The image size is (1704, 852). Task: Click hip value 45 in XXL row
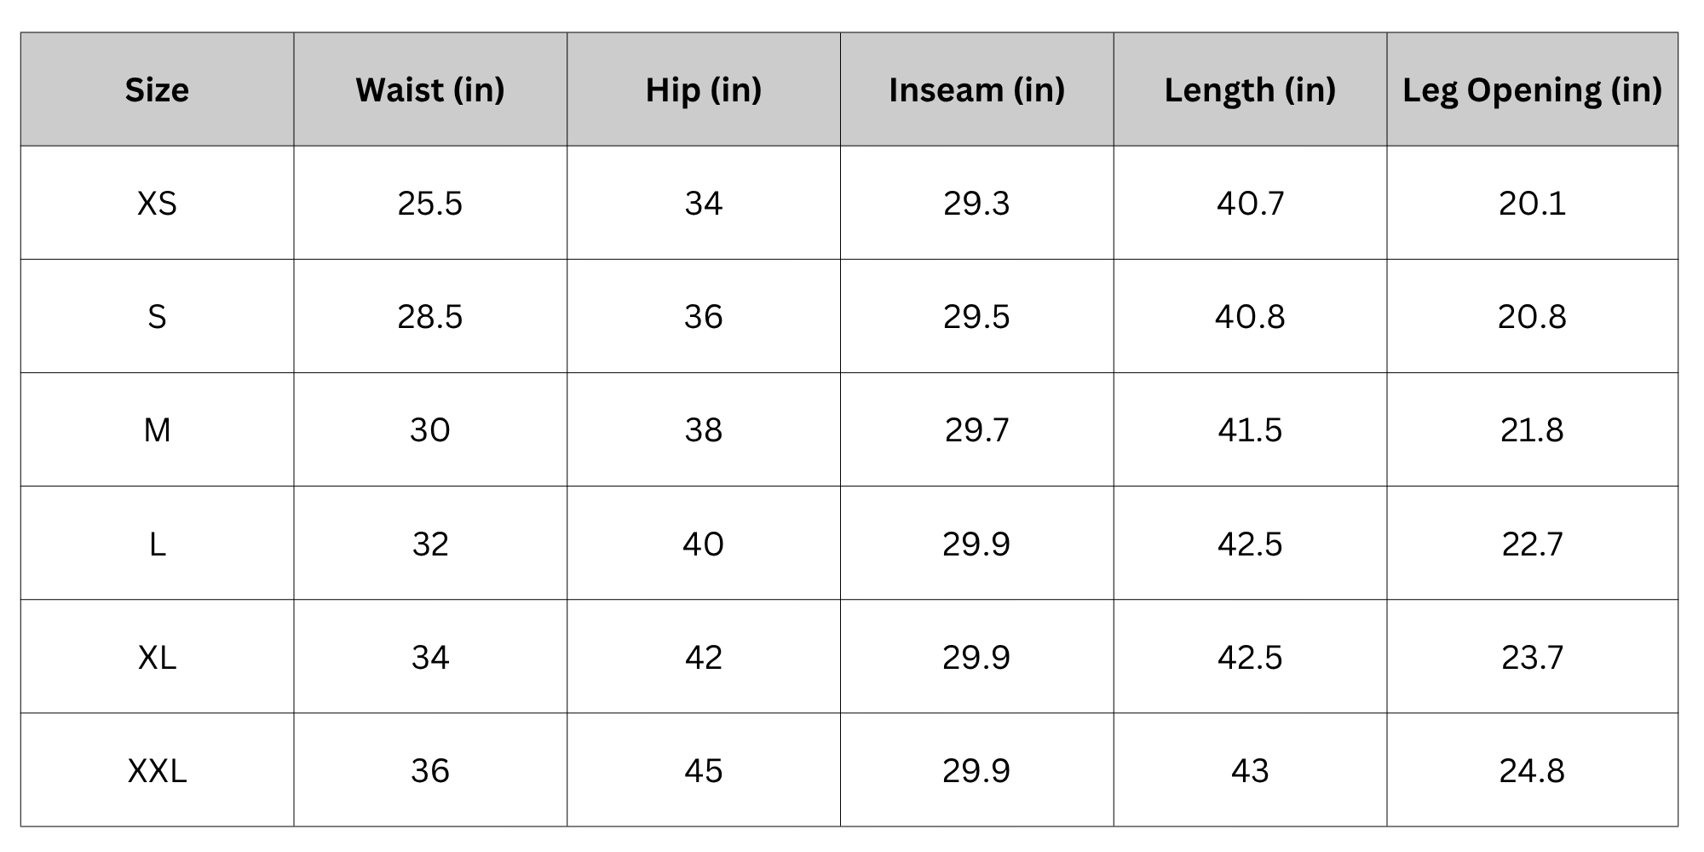coord(703,771)
